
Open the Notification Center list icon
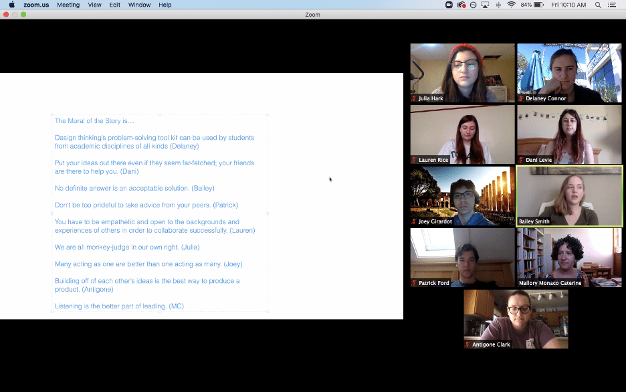tap(612, 5)
